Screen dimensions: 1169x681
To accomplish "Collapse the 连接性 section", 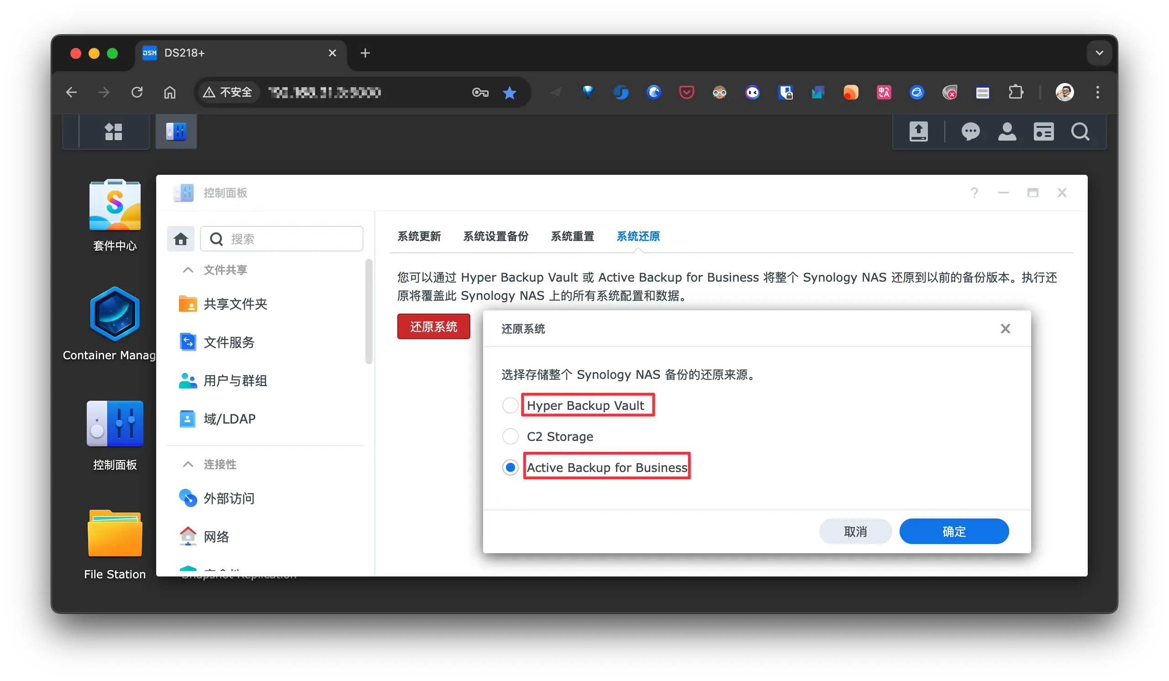I will (x=188, y=465).
